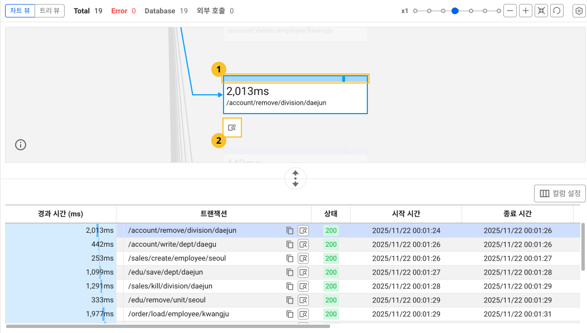Click the info icon in chart area
Screen dimensions: 587x333
(21, 145)
